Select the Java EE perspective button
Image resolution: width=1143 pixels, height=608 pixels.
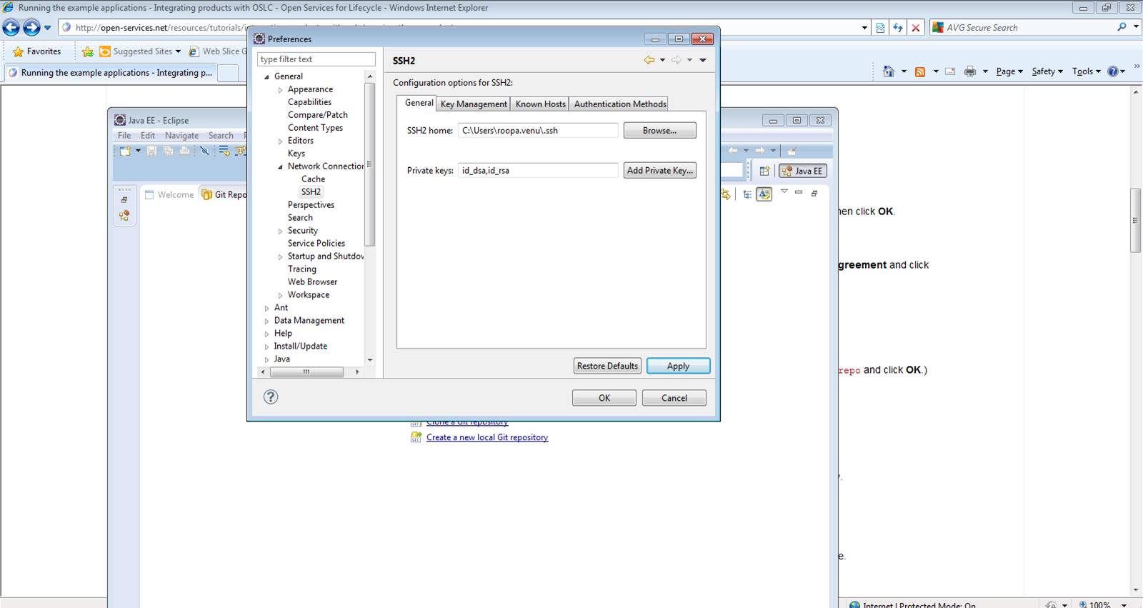point(803,171)
